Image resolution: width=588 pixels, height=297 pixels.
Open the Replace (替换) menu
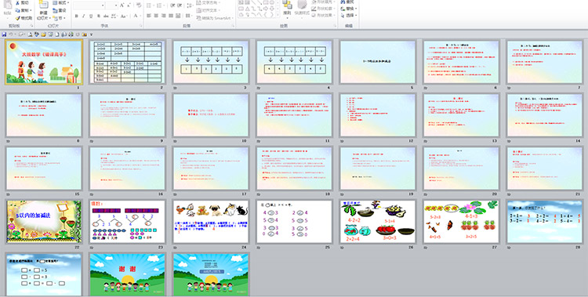[349, 9]
